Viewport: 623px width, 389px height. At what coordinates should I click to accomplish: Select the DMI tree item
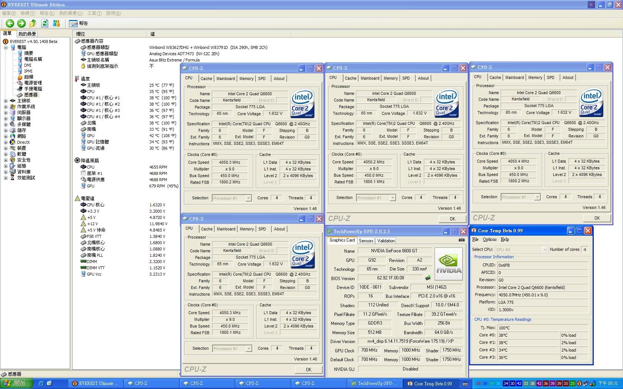click(28, 65)
